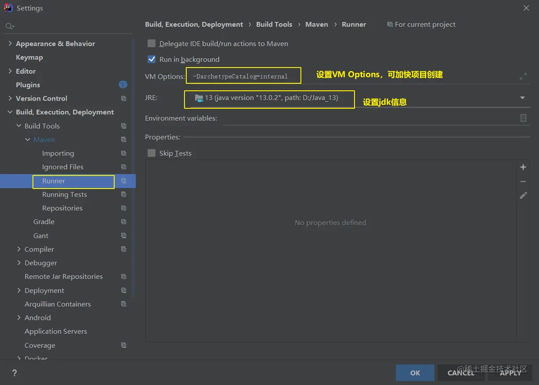Click project-level icon next to Repositories

coord(123,208)
